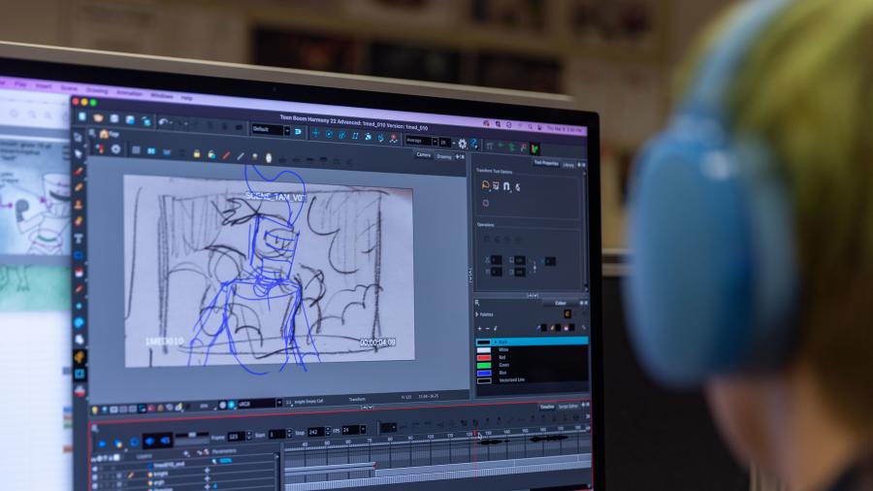The image size is (873, 491).
Task: Open the Windows menu
Action: pyautogui.click(x=161, y=96)
